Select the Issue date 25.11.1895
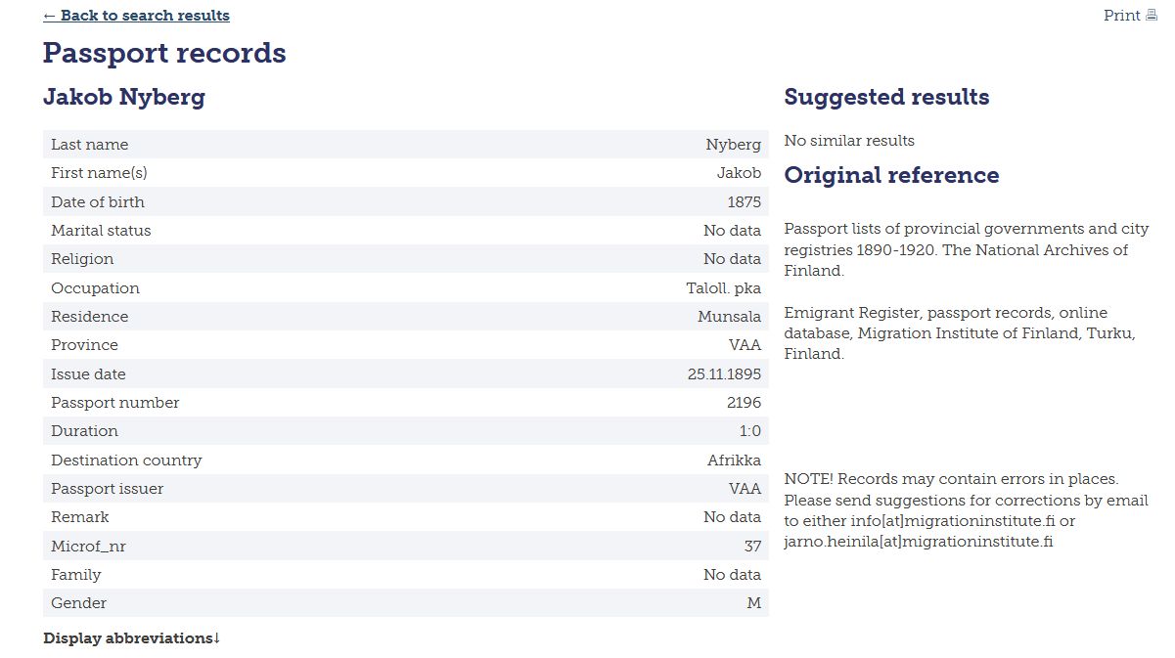This screenshot has height=658, width=1175. [725, 374]
